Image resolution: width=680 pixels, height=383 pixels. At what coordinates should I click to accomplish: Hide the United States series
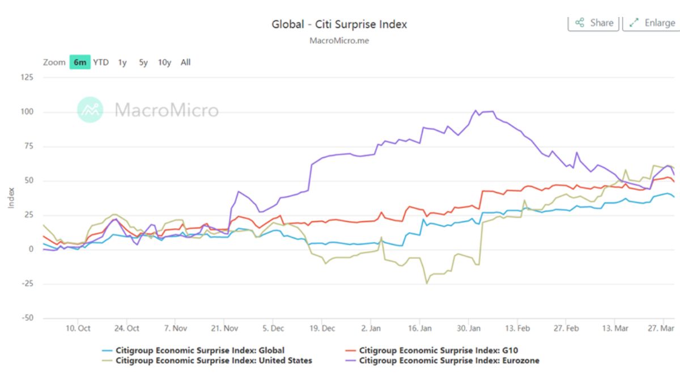tap(207, 360)
